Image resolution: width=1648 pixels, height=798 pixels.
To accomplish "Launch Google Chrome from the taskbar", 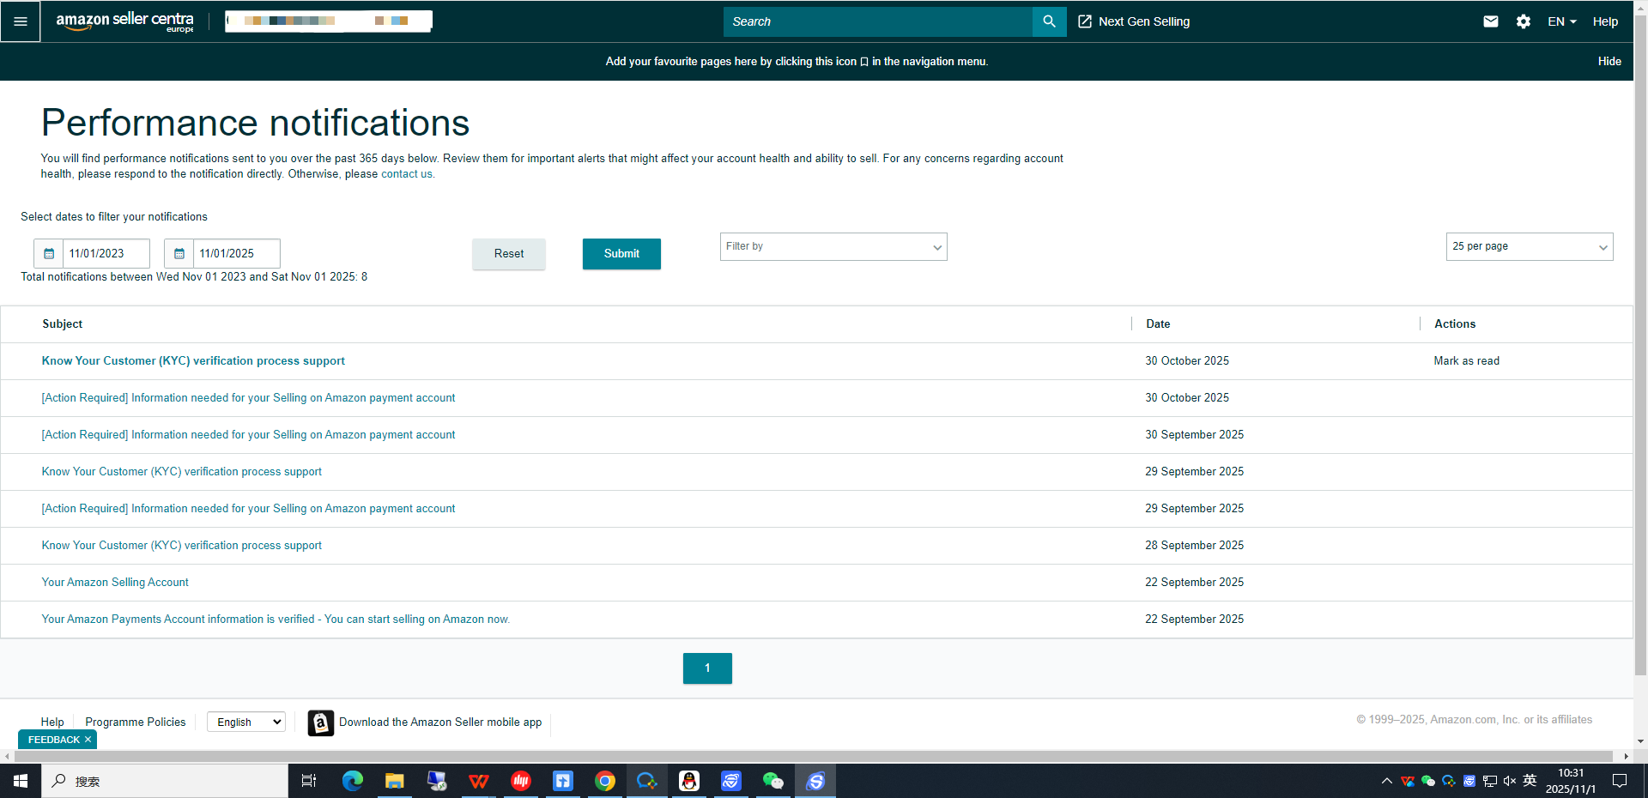I will (x=605, y=781).
